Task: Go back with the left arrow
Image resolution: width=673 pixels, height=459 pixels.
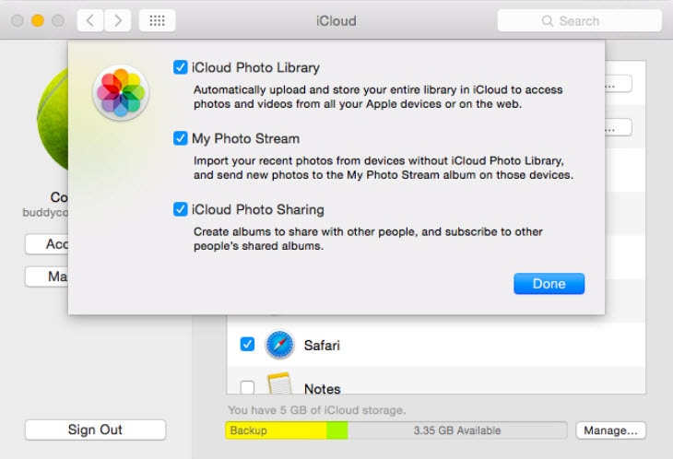Action: point(89,20)
